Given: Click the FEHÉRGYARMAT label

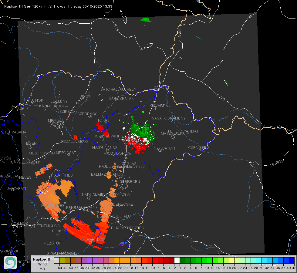Looking at the screenshot, I should 183,131.
